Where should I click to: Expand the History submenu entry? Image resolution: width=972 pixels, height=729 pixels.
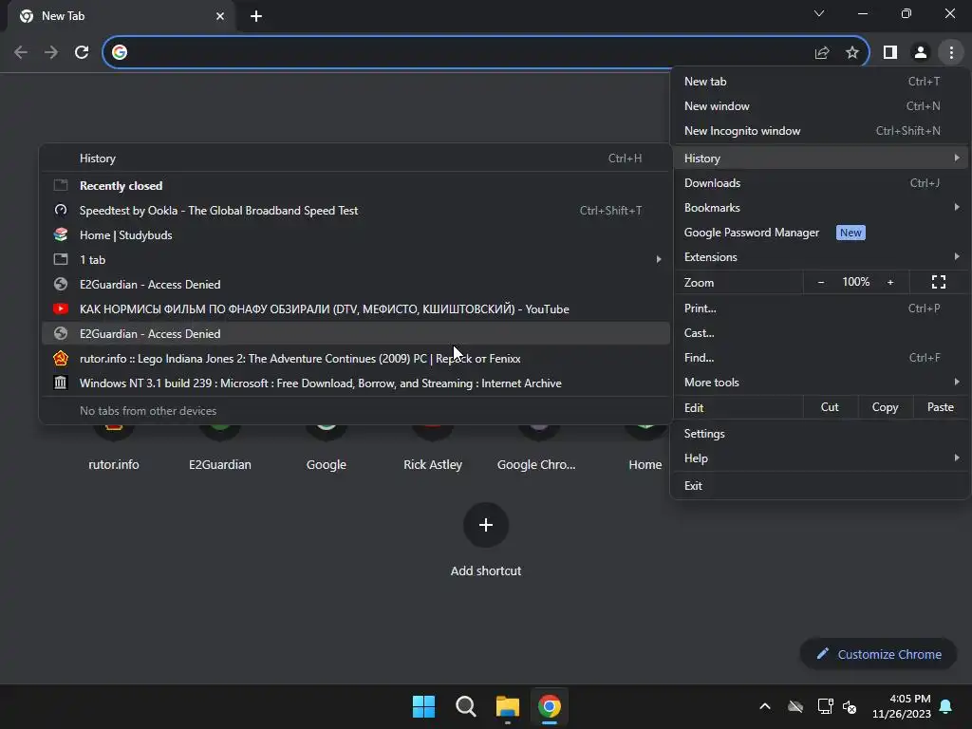[820, 159]
